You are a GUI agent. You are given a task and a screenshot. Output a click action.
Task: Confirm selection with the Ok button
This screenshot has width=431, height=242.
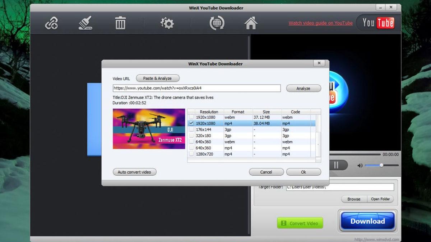click(303, 172)
